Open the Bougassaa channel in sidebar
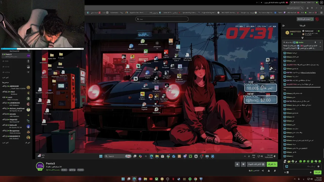 pos(16,132)
